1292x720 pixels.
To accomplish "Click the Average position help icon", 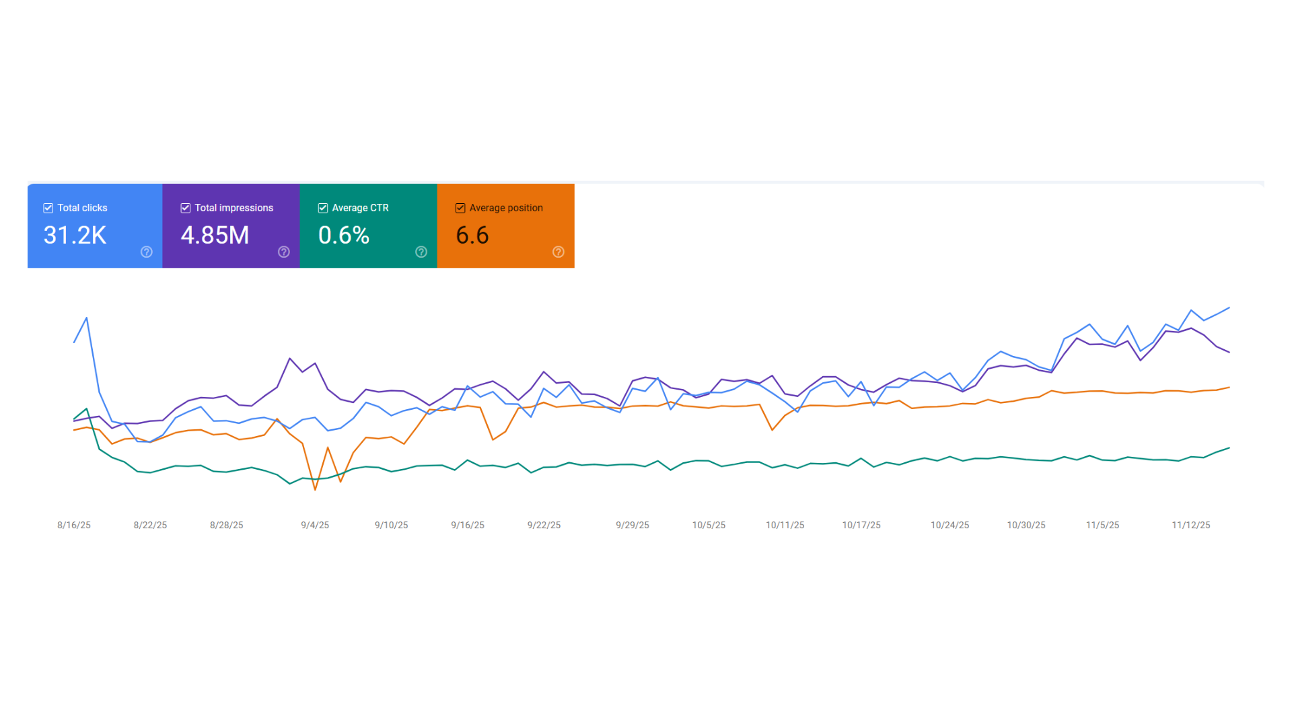I will (558, 252).
